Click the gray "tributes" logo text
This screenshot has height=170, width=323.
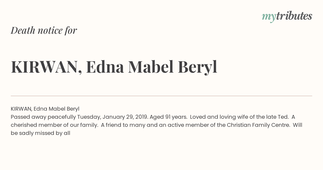294,16
